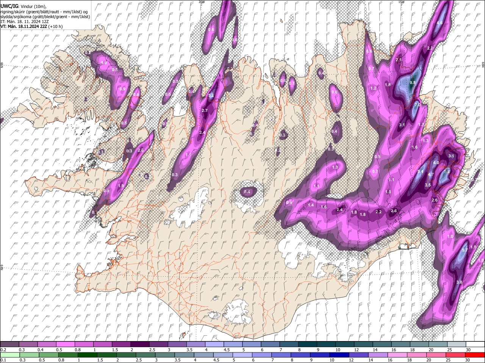The width and height of the screenshot is (485, 363).
Task: Click the 'VT: Mán. 18.11.2024 22Z (+10 h)' line
Action: point(31,26)
